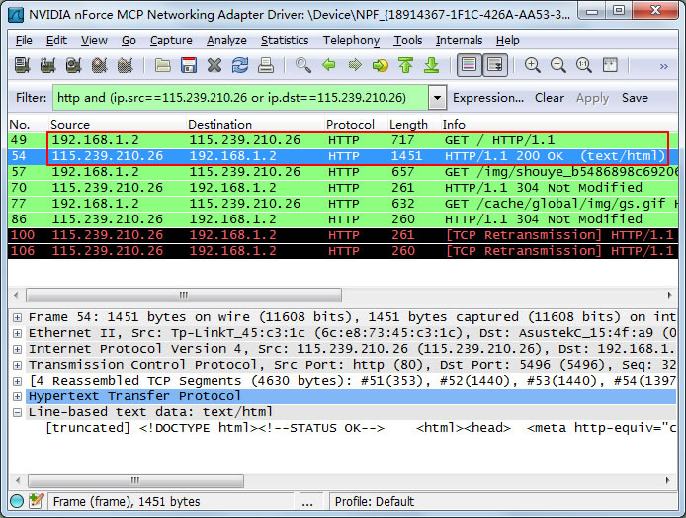Collapse Line-based text data node
Image resolution: width=686 pixels, height=518 pixels.
click(x=17, y=412)
